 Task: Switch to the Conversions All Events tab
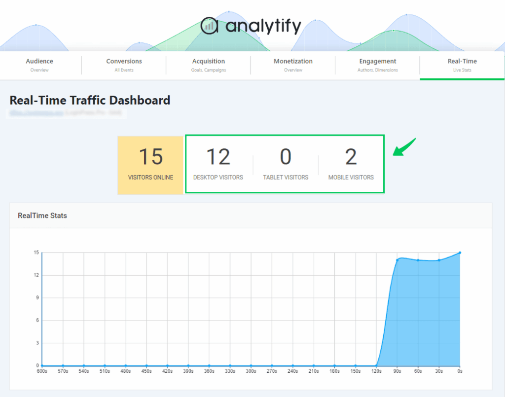coord(124,65)
